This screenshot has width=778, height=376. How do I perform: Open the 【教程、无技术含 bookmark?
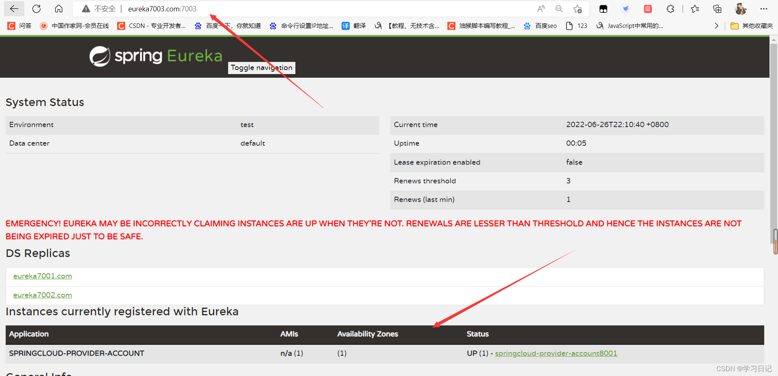(x=407, y=26)
